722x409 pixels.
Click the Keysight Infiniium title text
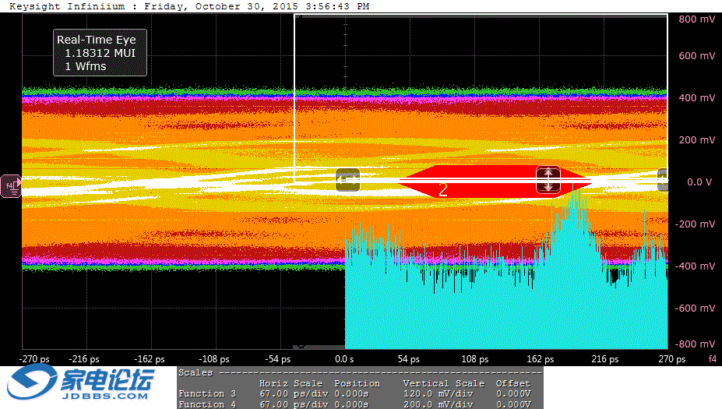67,6
